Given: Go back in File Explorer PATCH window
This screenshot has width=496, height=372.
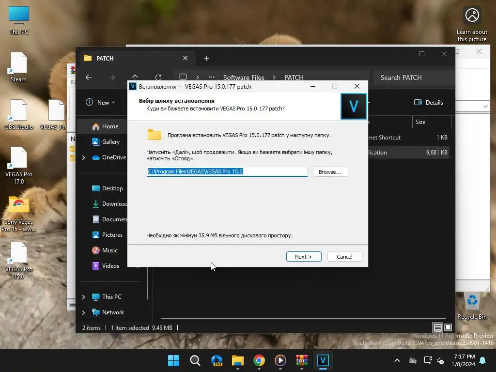Looking at the screenshot, I should (x=89, y=77).
